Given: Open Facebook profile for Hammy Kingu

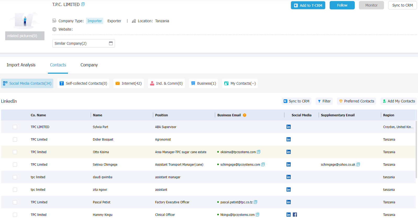Looking at the screenshot, I should point(295,215).
